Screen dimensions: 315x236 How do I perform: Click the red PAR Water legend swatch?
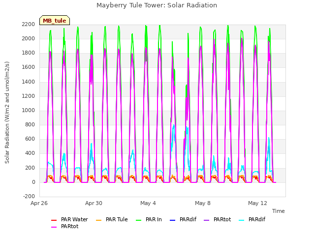(54, 220)
